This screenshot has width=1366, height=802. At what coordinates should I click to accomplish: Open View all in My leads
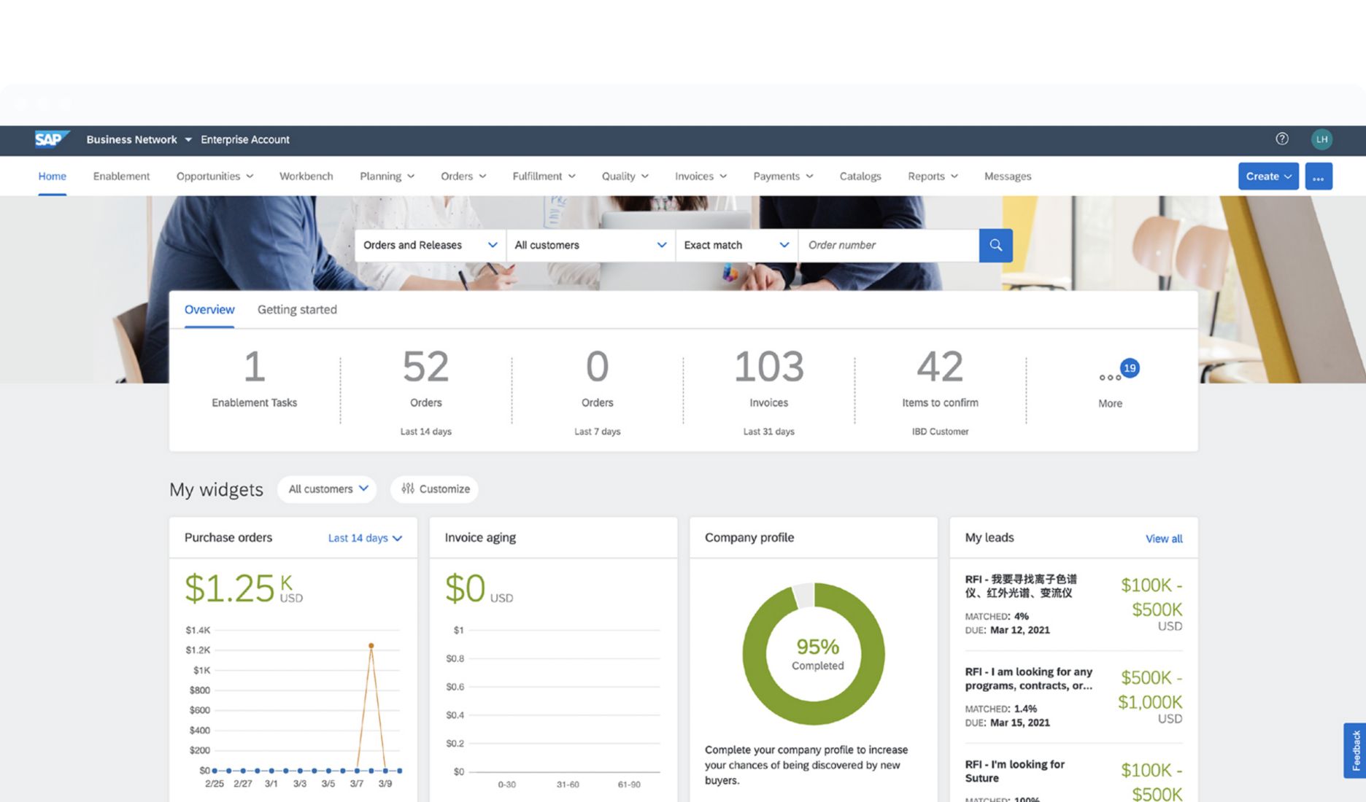[1163, 538]
